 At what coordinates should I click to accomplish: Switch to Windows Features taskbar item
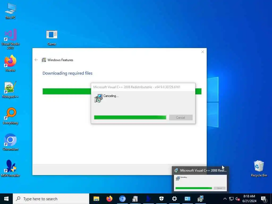135,199
